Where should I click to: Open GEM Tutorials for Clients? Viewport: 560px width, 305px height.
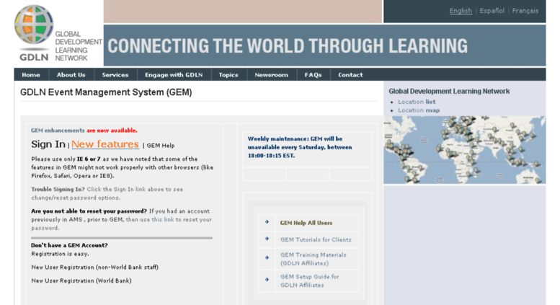coord(316,239)
